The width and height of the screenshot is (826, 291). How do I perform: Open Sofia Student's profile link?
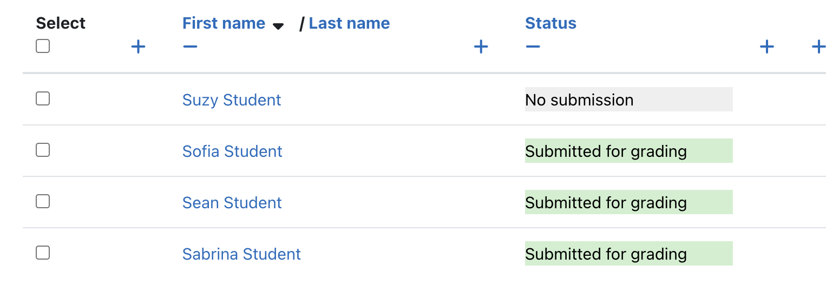point(232,151)
